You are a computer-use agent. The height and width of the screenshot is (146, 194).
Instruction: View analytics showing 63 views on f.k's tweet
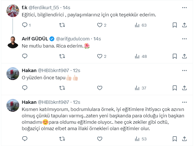tap(141, 25)
